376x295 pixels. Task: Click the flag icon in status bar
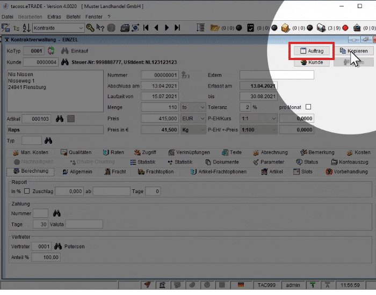[241, 285]
